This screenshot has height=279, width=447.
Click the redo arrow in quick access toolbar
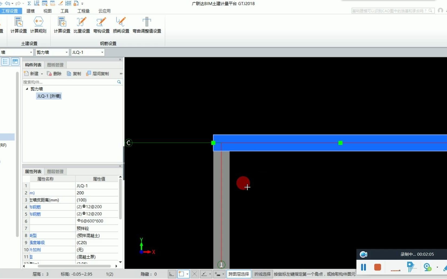[18, 3]
